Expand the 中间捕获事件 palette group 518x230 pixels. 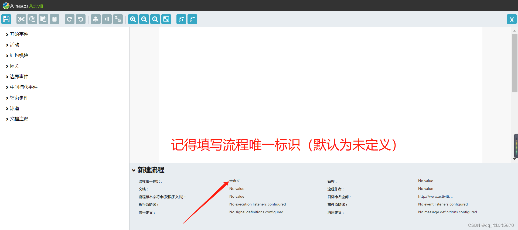click(22, 87)
